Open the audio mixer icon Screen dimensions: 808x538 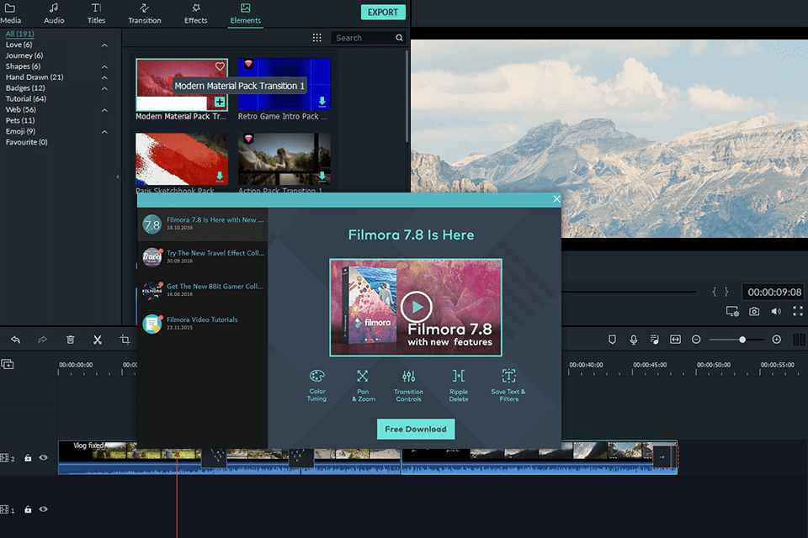[x=655, y=340]
